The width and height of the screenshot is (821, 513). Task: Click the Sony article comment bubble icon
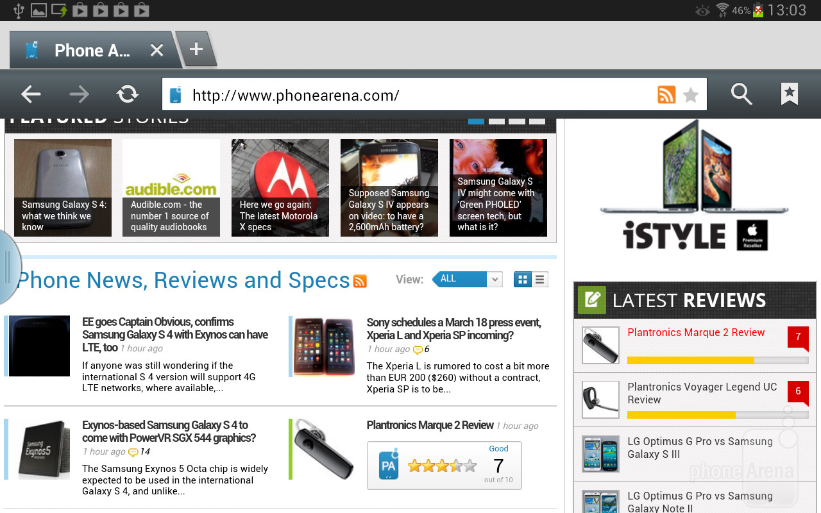point(418,350)
